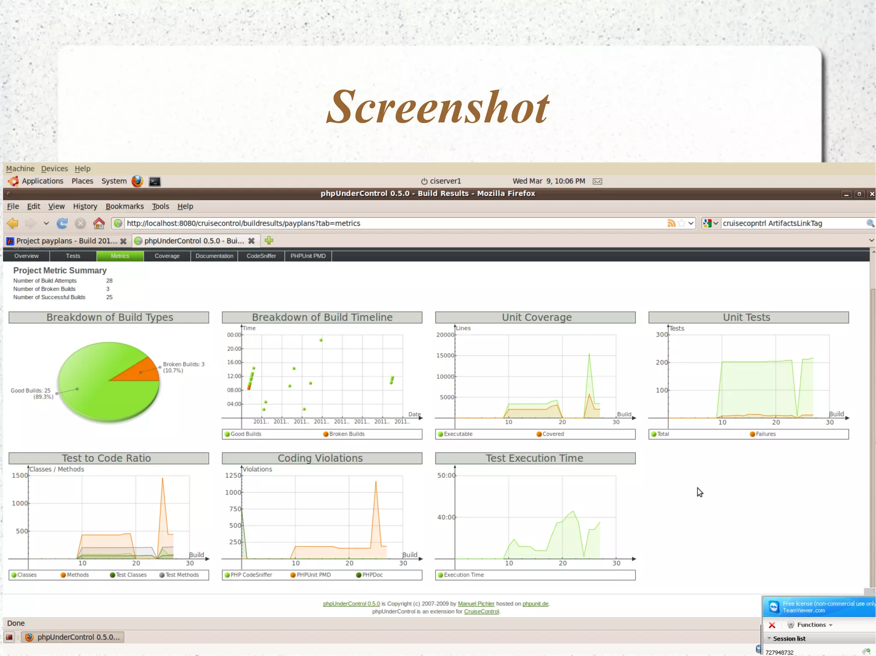876x656 pixels.
Task: Open the Firefox Edit menu
Action: [33, 206]
